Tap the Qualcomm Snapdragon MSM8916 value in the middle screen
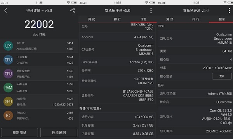Viewport: 233px width, 139px height. (x=144, y=50)
